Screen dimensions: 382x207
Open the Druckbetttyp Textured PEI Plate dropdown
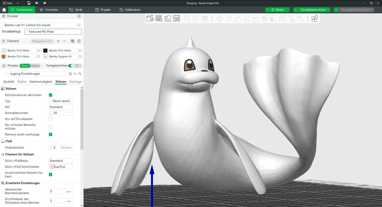53,31
